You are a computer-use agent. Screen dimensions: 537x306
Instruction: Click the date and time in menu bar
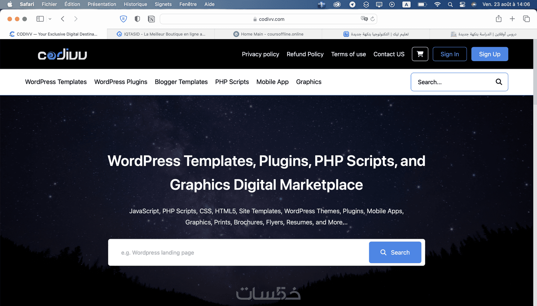tap(506, 4)
